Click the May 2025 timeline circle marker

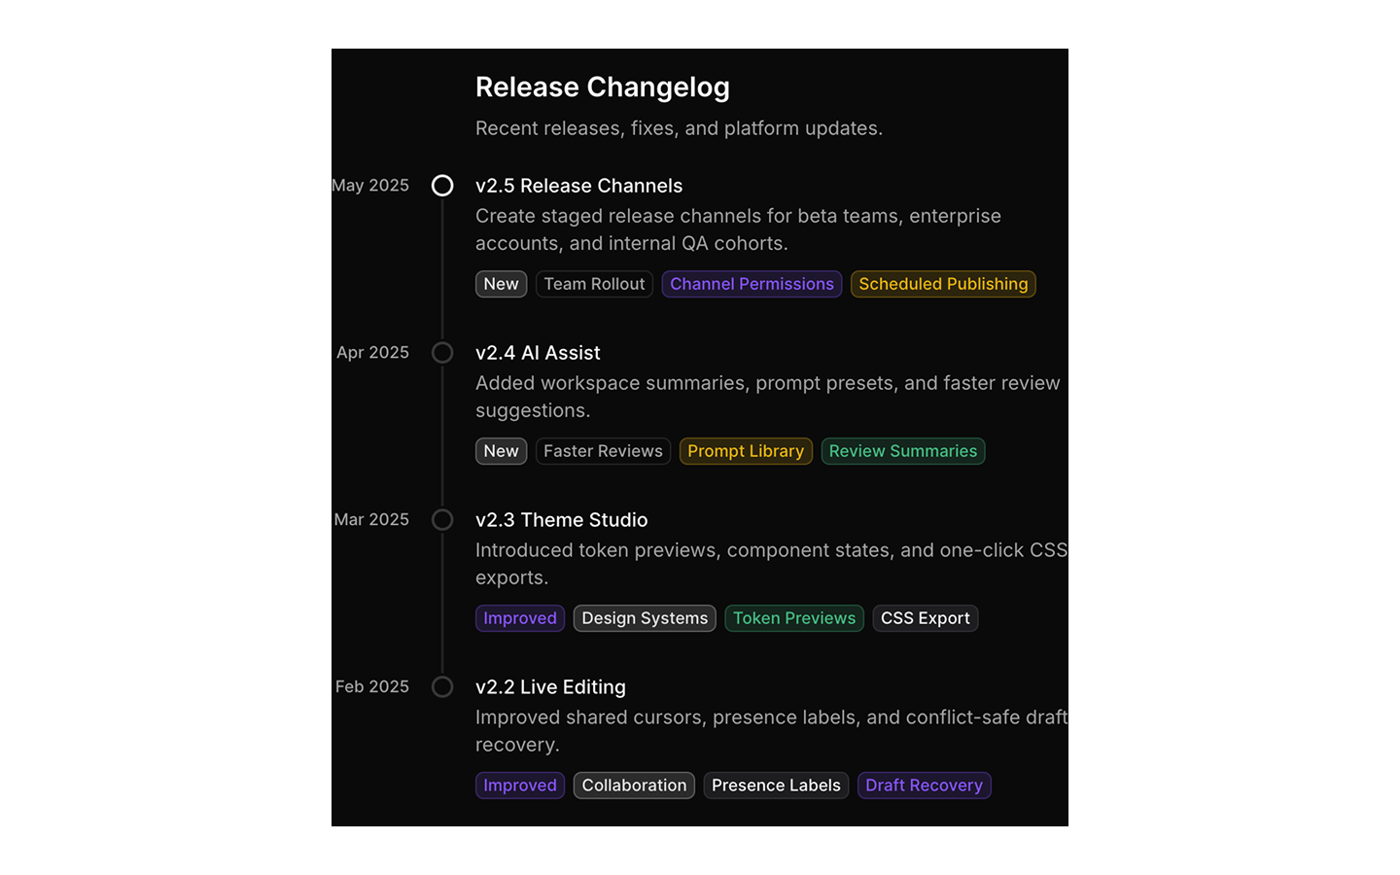(x=442, y=186)
